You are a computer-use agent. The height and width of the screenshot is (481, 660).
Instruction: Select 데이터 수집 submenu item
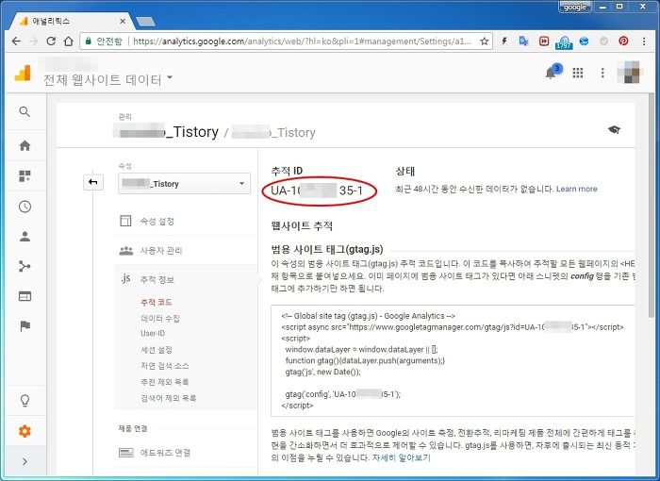160,319
